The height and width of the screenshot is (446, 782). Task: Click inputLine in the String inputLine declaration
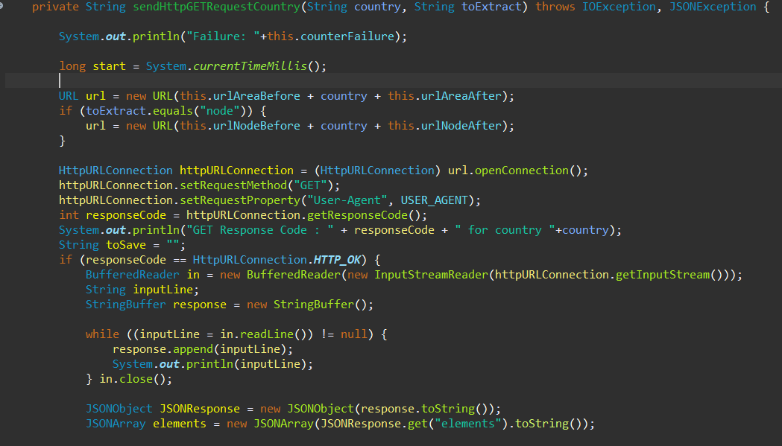point(163,290)
